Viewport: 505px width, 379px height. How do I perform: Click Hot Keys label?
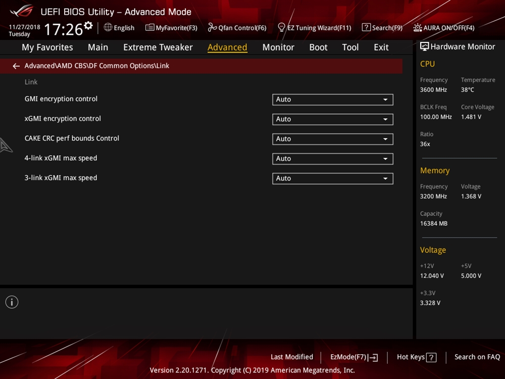point(411,357)
